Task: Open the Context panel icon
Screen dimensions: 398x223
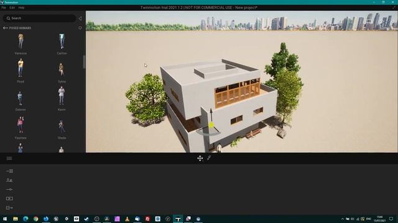Action: (9, 180)
